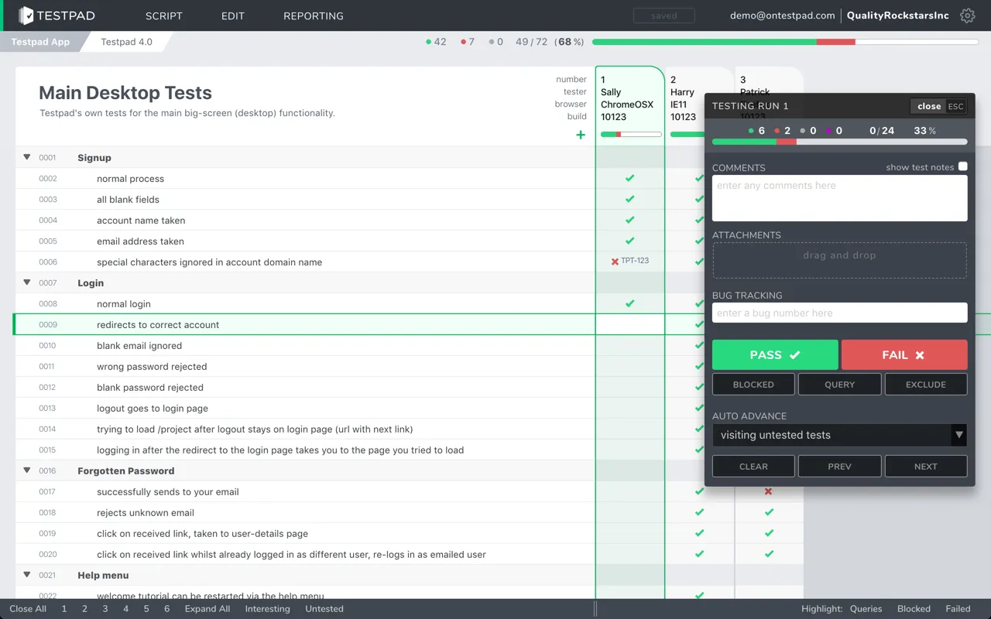Image resolution: width=991 pixels, height=619 pixels.
Task: Click the BLOCKED status button
Action: [753, 384]
